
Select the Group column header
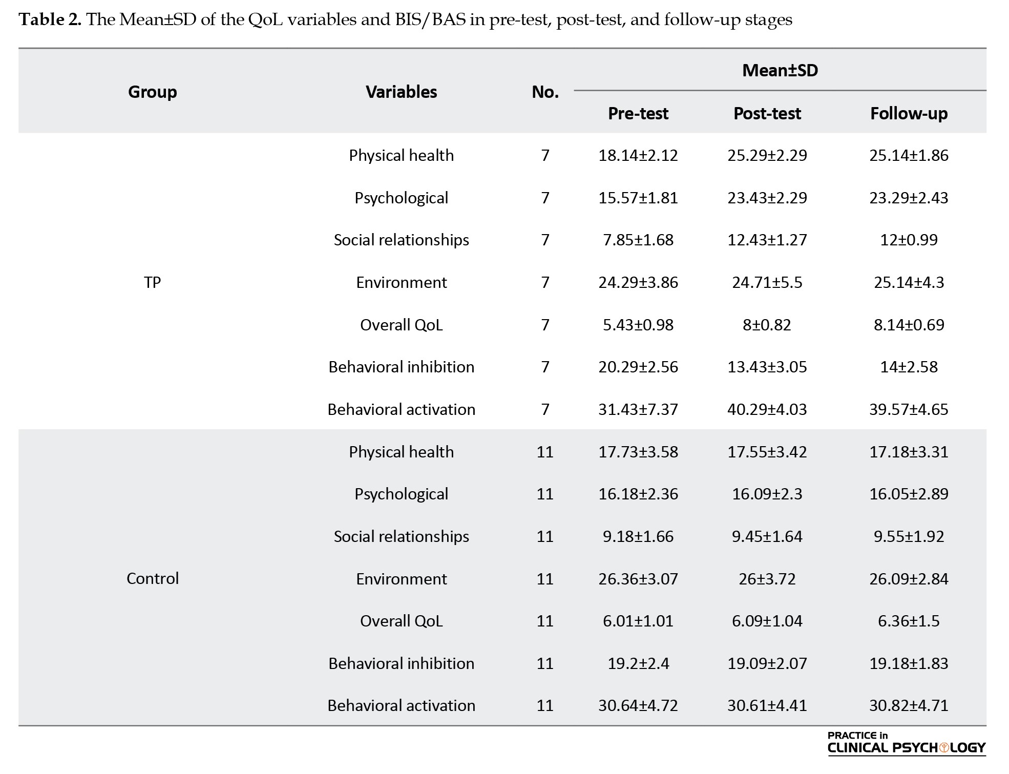coord(153,92)
